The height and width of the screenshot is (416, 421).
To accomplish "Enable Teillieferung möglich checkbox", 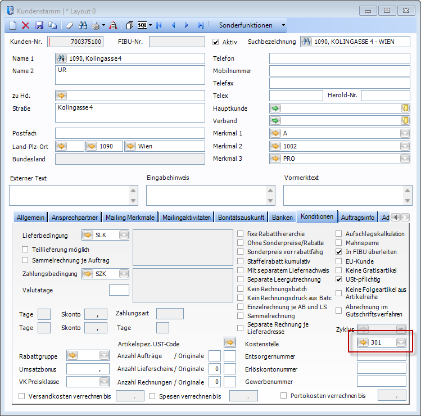I will 25,249.
